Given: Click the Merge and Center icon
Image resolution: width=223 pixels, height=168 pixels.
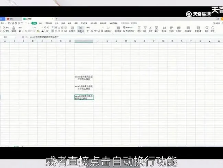Looking at the screenshot, I should (72, 28).
